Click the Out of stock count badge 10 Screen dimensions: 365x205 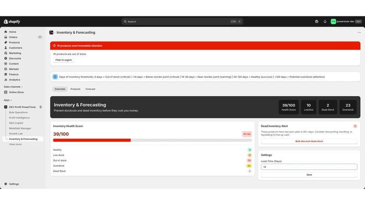coord(249,161)
